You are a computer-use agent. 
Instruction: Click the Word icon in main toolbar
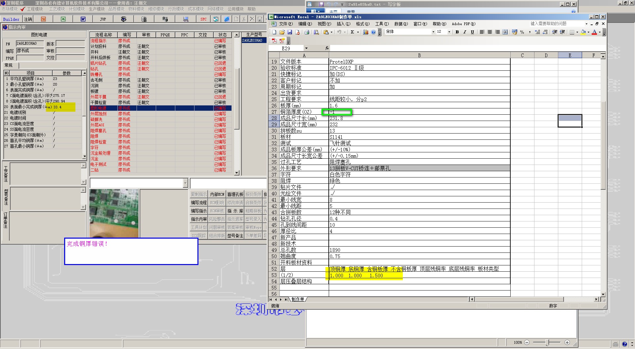click(x=83, y=19)
